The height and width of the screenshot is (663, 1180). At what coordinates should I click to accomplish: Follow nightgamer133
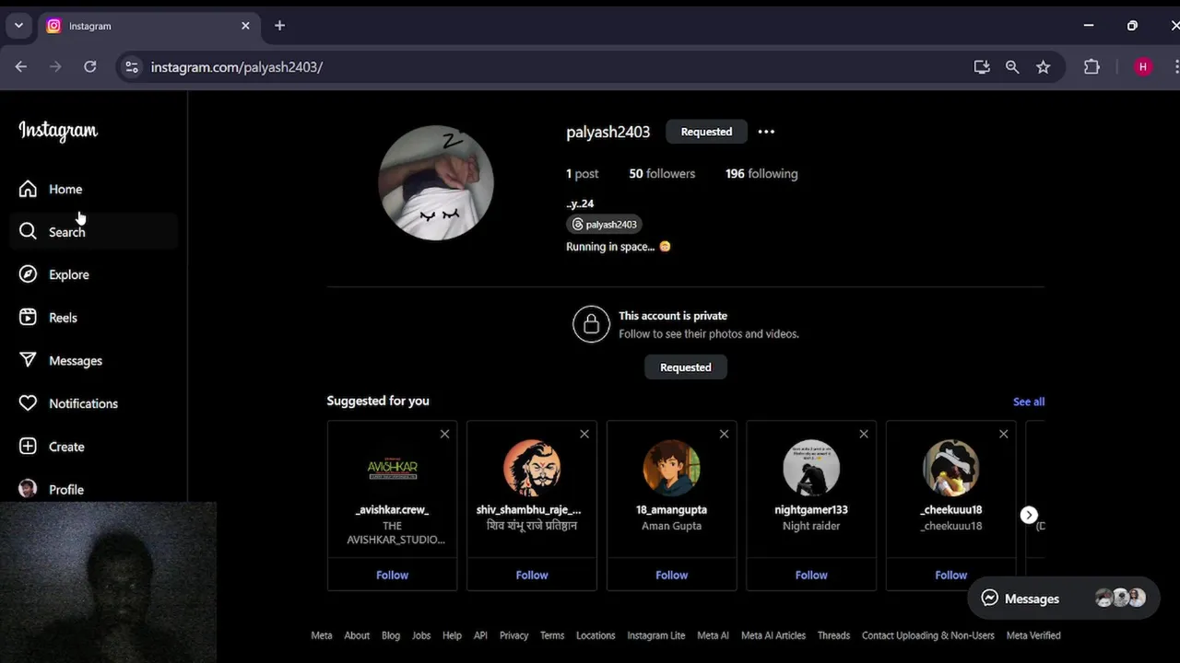[x=811, y=575]
